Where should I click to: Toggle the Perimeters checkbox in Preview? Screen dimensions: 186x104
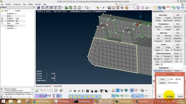tap(169, 83)
